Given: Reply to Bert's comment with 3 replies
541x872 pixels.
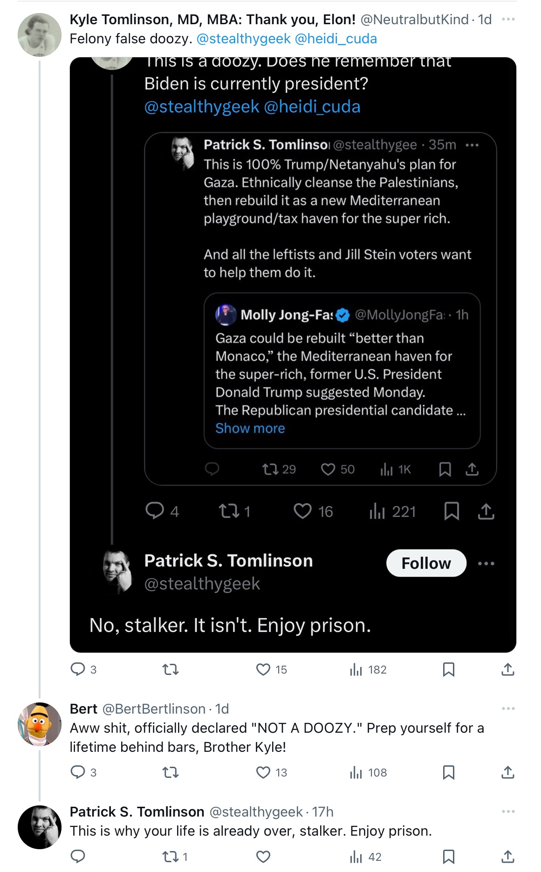Looking at the screenshot, I should coord(83,772).
